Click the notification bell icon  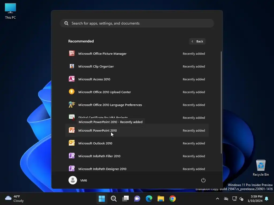[x=267, y=199]
